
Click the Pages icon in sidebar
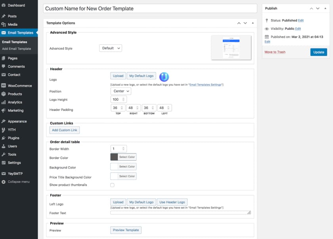4,58
